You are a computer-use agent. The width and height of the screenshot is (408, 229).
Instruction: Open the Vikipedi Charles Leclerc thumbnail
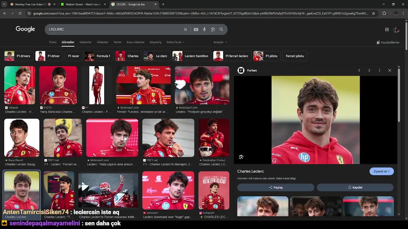19,85
